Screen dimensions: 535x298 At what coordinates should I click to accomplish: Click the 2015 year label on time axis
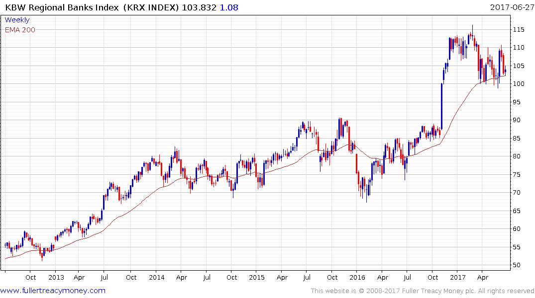coord(257,278)
